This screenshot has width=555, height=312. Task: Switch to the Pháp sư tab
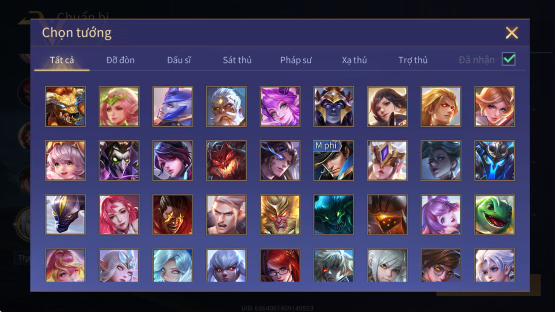click(x=296, y=60)
